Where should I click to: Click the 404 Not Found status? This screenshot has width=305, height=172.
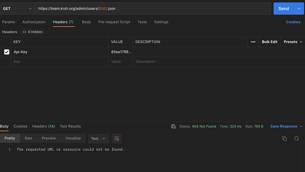coord(204,126)
